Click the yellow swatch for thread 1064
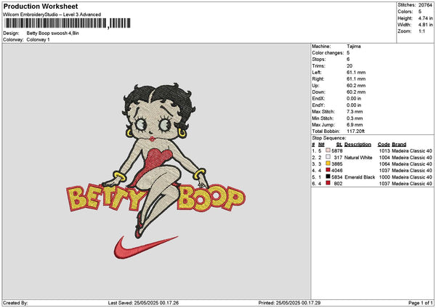The image size is (436, 308). pos(328,163)
